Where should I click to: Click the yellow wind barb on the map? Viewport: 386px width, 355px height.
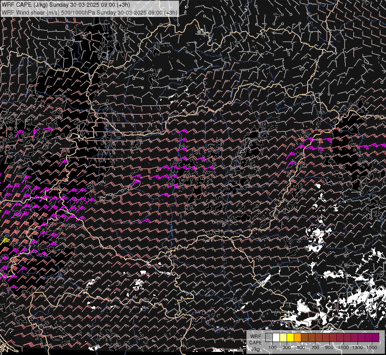coord(6,241)
